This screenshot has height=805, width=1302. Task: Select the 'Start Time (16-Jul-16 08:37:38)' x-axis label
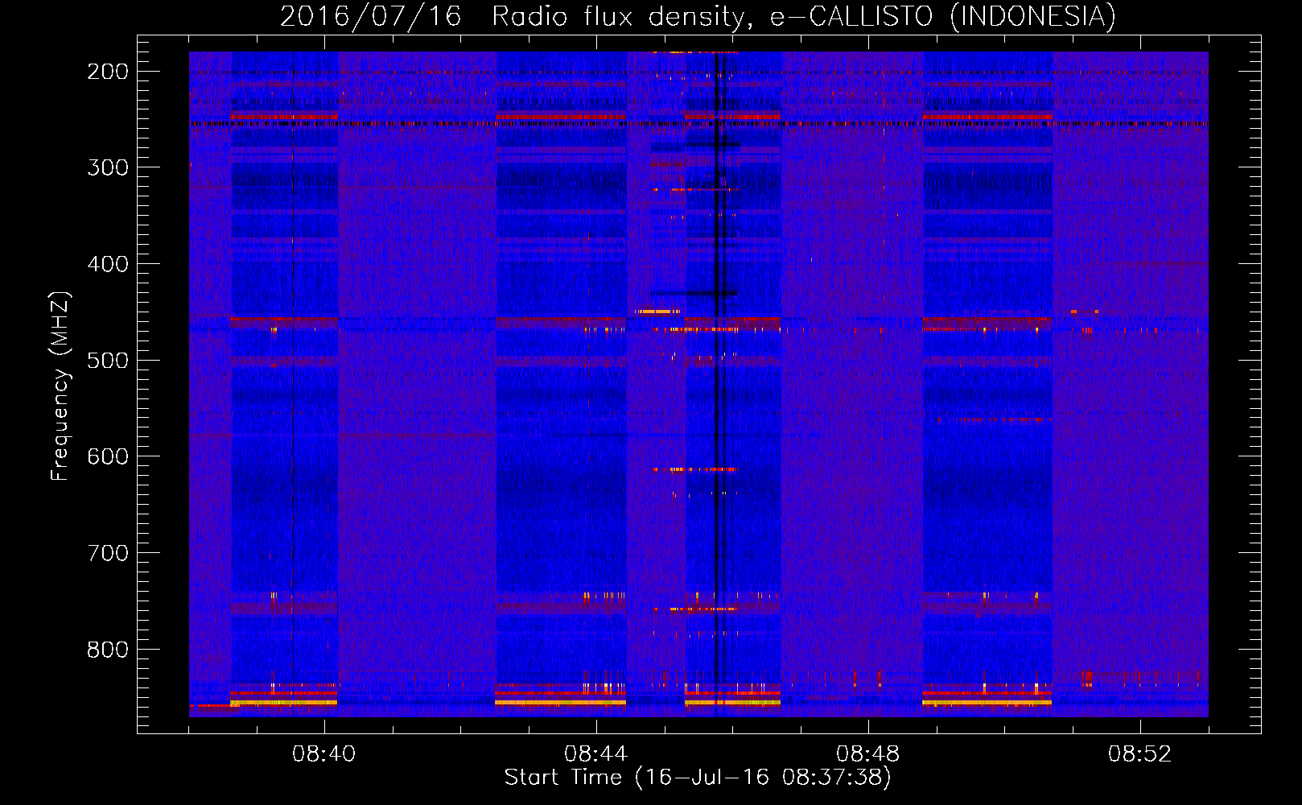pyautogui.click(x=698, y=778)
